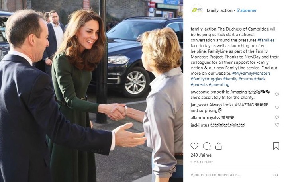View awesome_smoothie's profile
The image size is (284, 182).
(x=210, y=92)
